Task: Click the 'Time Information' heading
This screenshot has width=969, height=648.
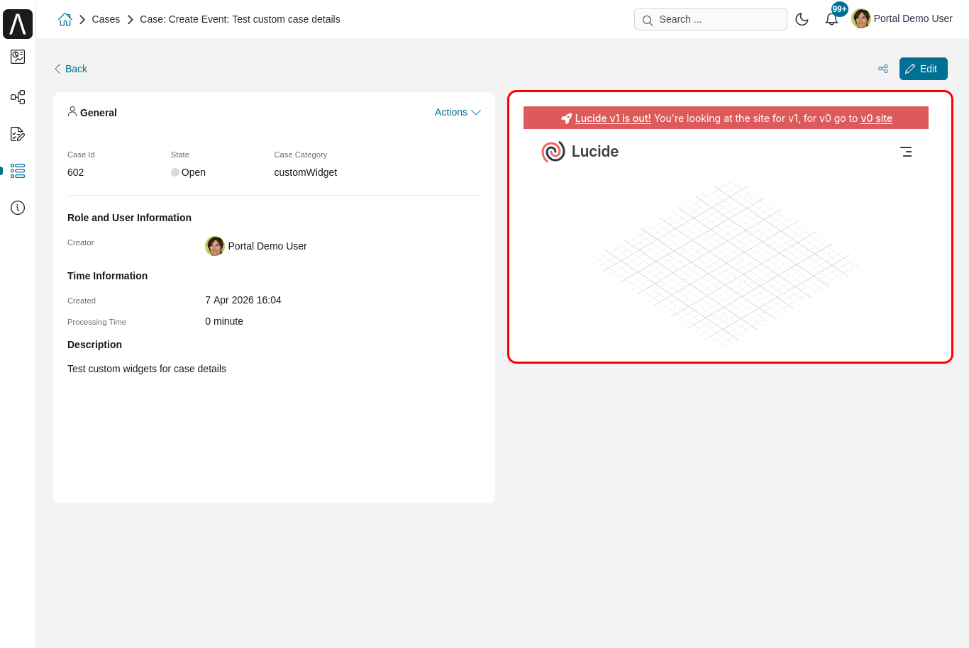Action: click(x=108, y=276)
